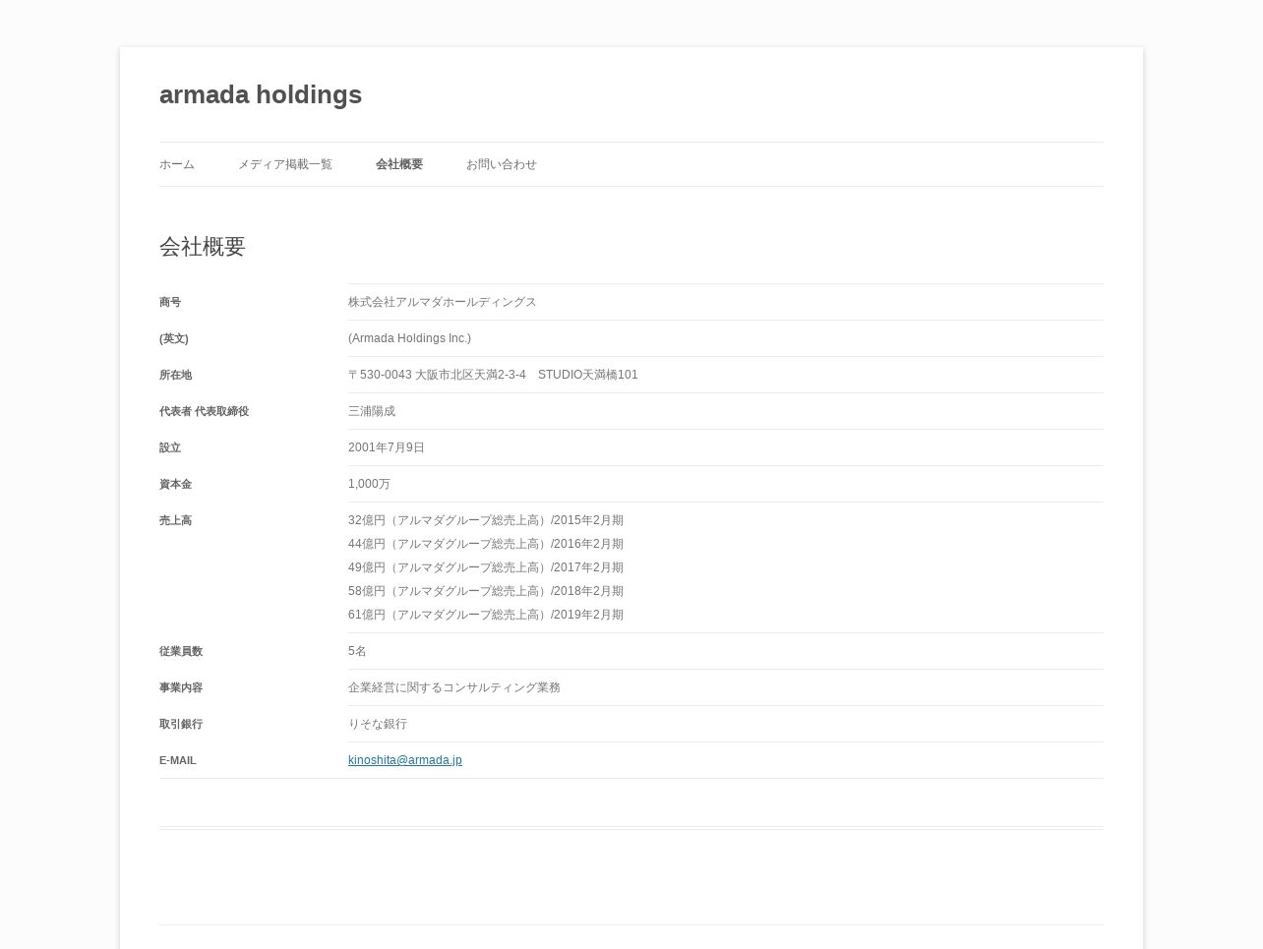
Task: Click the 取引銀行 row label
Action: click(x=181, y=724)
